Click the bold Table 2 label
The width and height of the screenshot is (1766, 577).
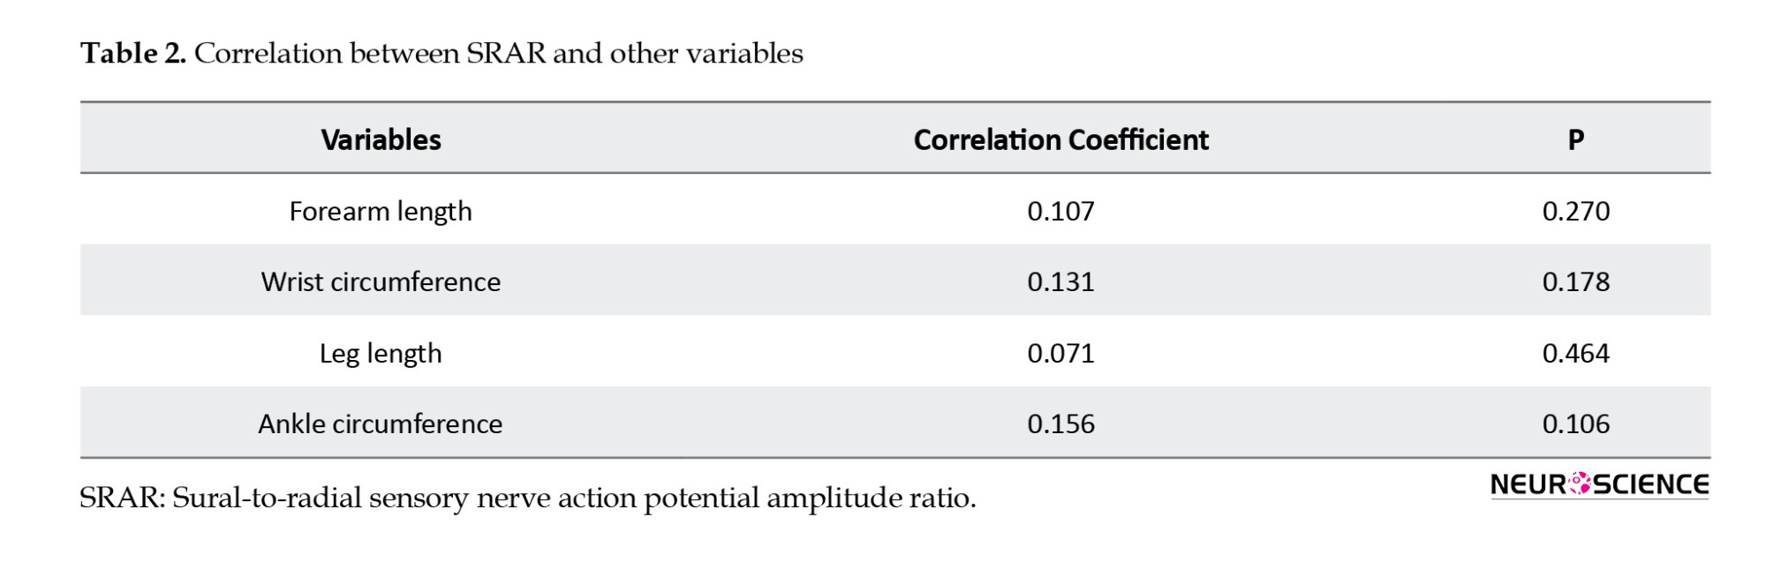tap(133, 54)
